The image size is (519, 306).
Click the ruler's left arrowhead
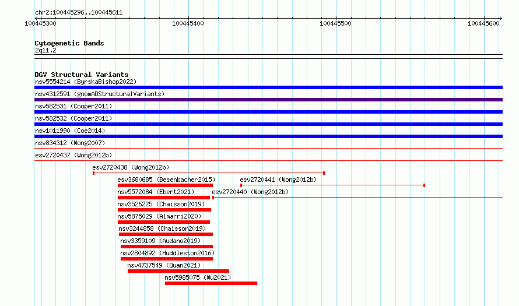[36, 18]
